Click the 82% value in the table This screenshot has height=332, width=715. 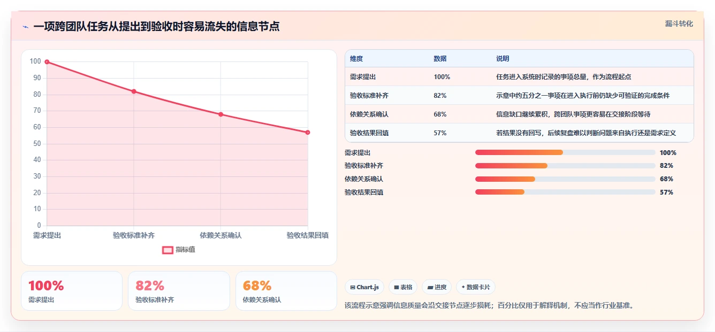tap(440, 96)
